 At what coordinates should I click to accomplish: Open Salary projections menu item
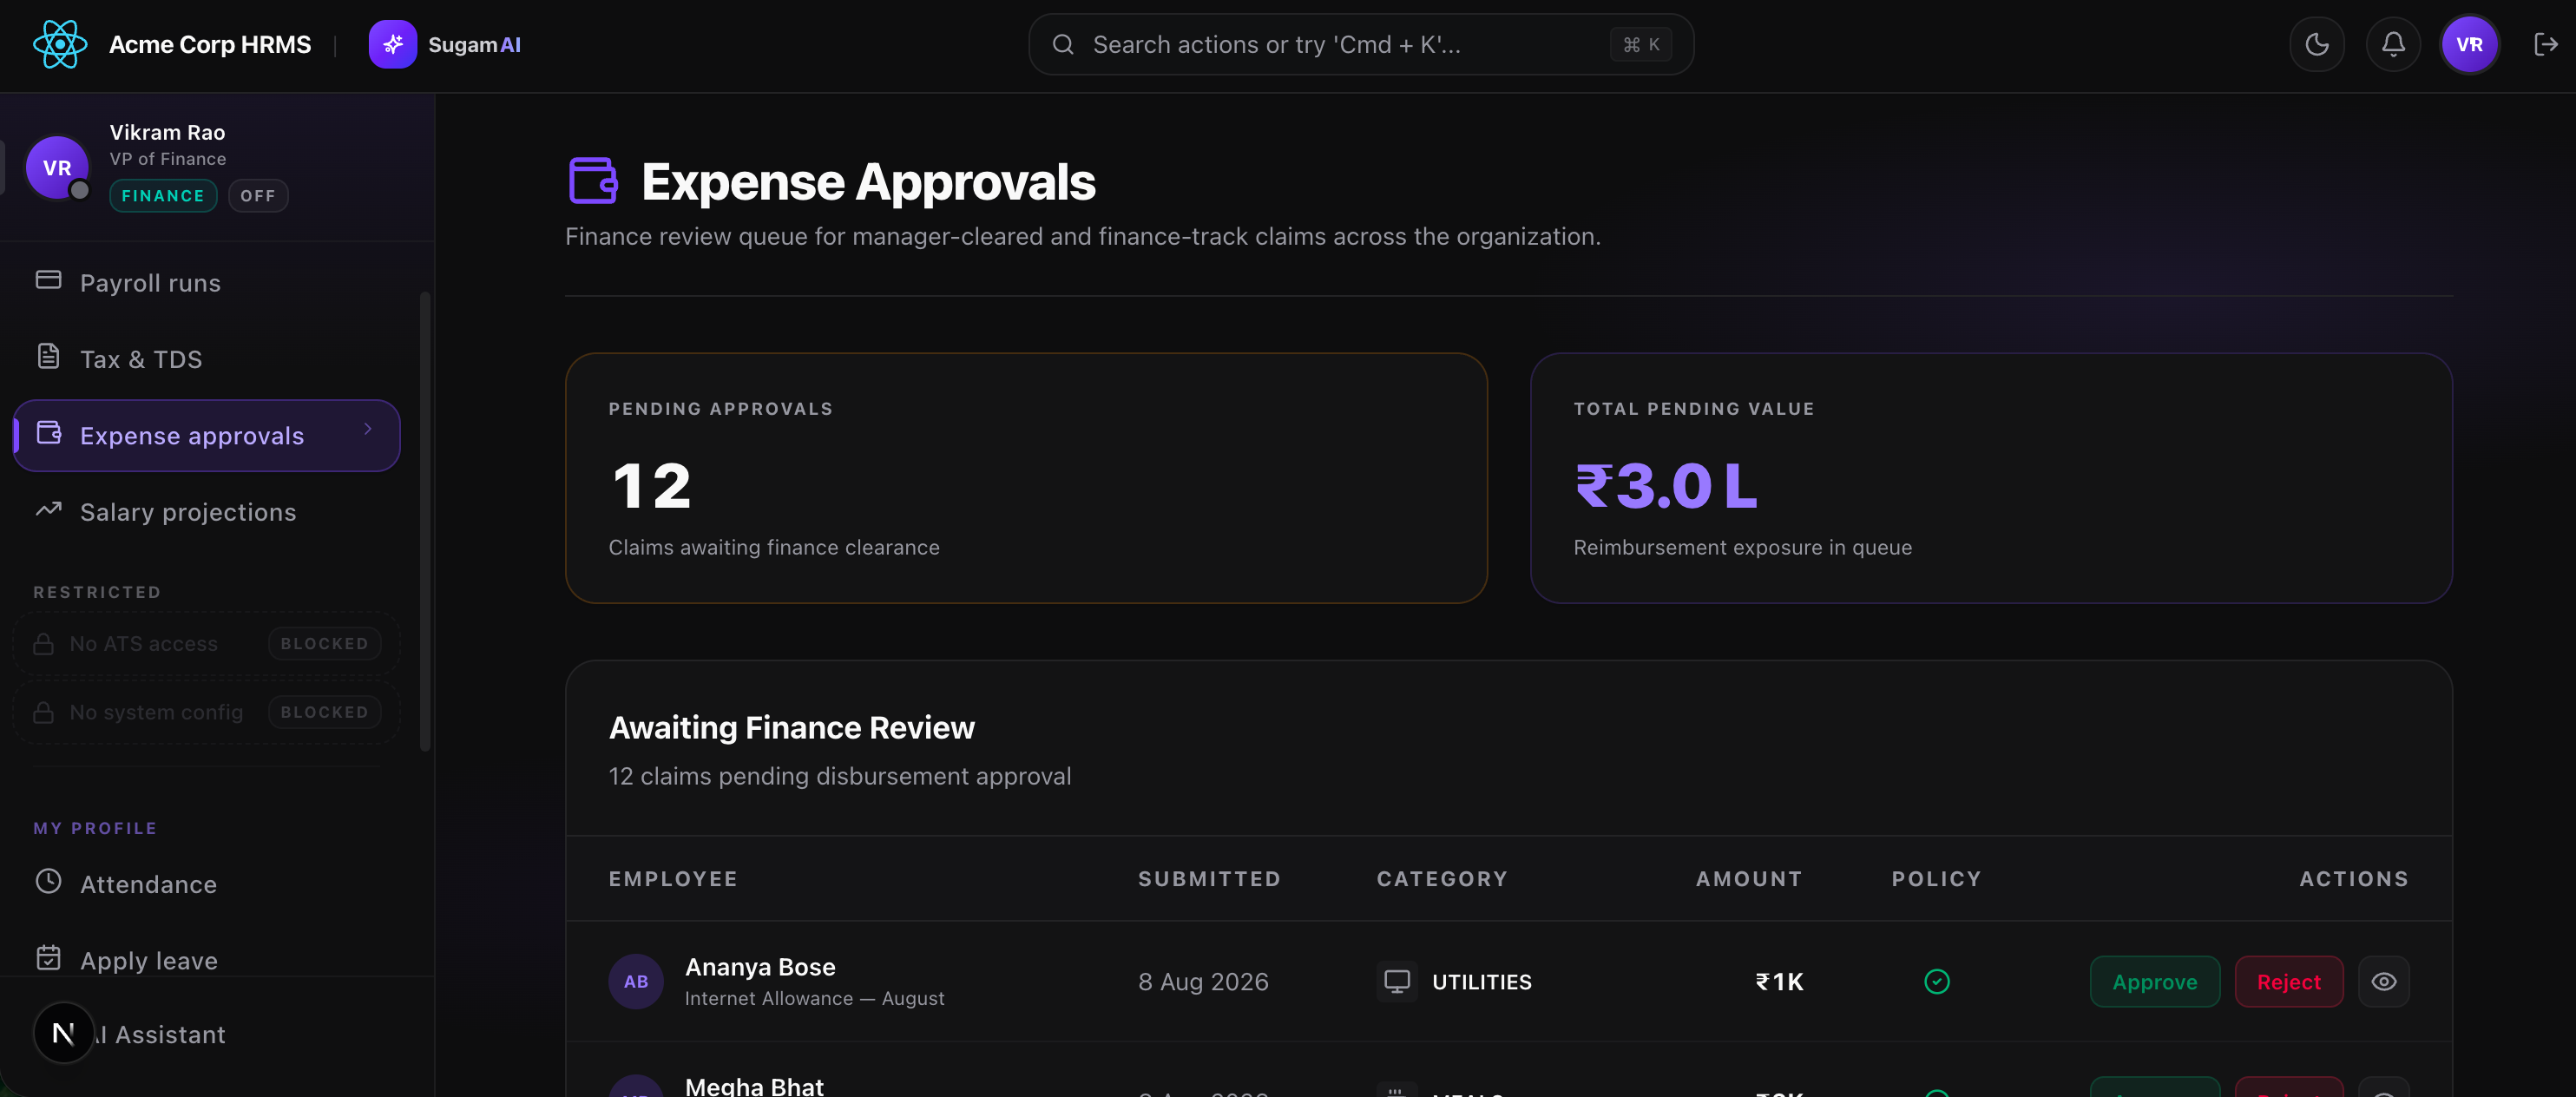point(205,512)
